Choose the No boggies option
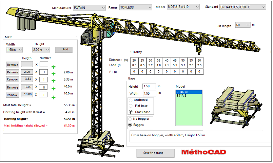This screenshot has height=163, width=273. [x=130, y=119]
